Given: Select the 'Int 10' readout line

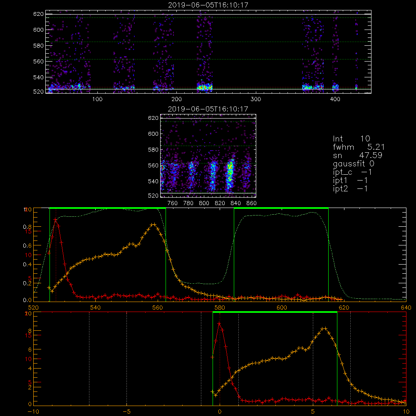Looking at the screenshot, I should pos(351,139).
